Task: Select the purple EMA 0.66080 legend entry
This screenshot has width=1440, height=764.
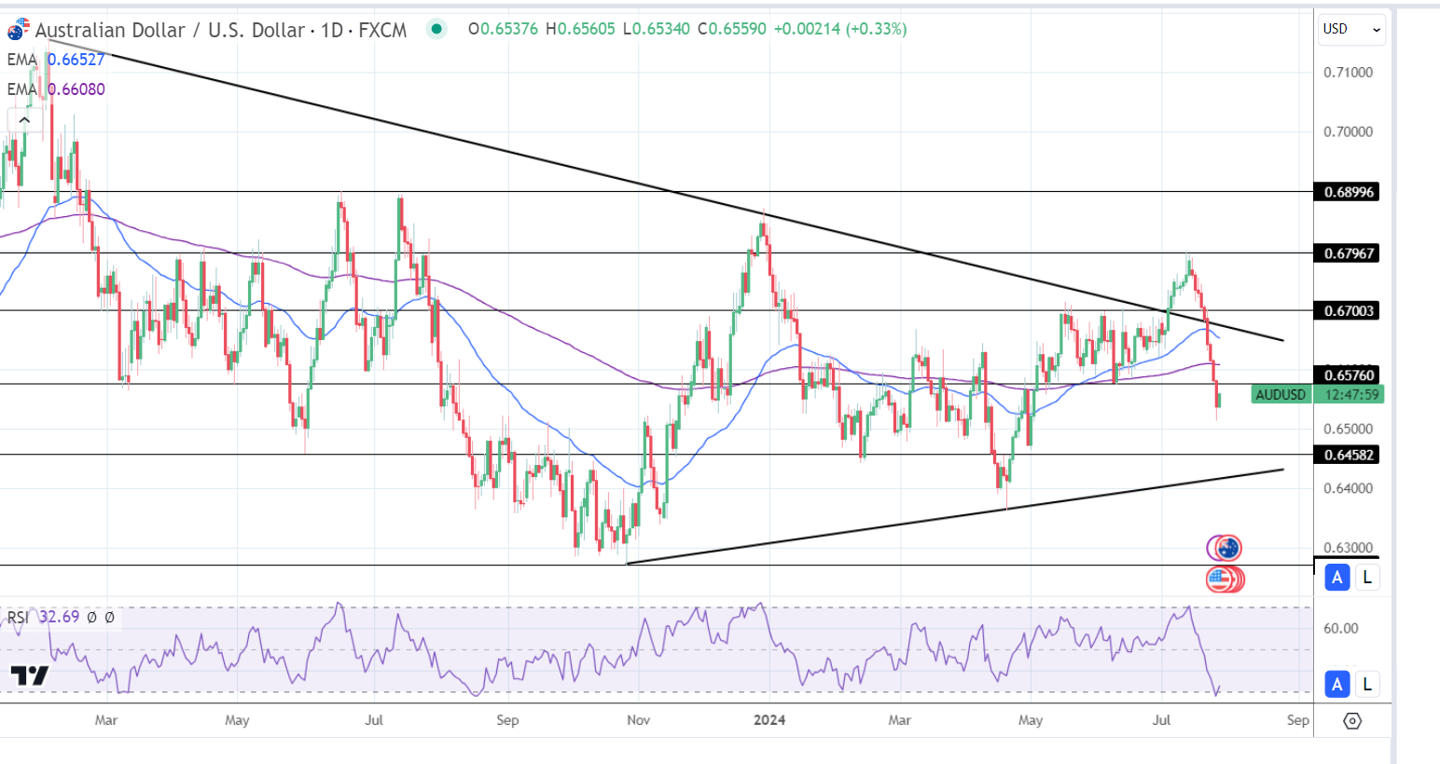Action: pyautogui.click(x=56, y=89)
